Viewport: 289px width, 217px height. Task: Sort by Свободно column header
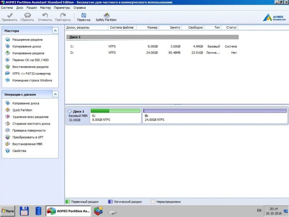tap(193, 27)
